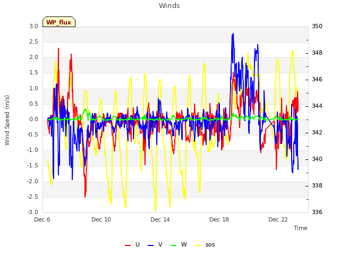Click the Dec 6 x-axis tick label
Image resolution: width=340 pixels, height=255 pixels.
(x=42, y=219)
